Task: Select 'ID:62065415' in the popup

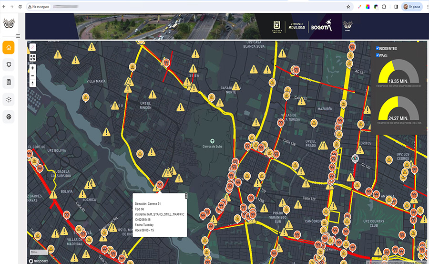Action: point(143,220)
